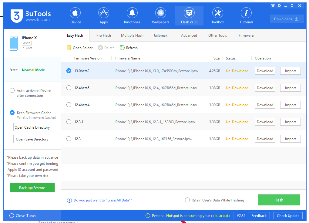Click the Status column header

click(x=230, y=58)
